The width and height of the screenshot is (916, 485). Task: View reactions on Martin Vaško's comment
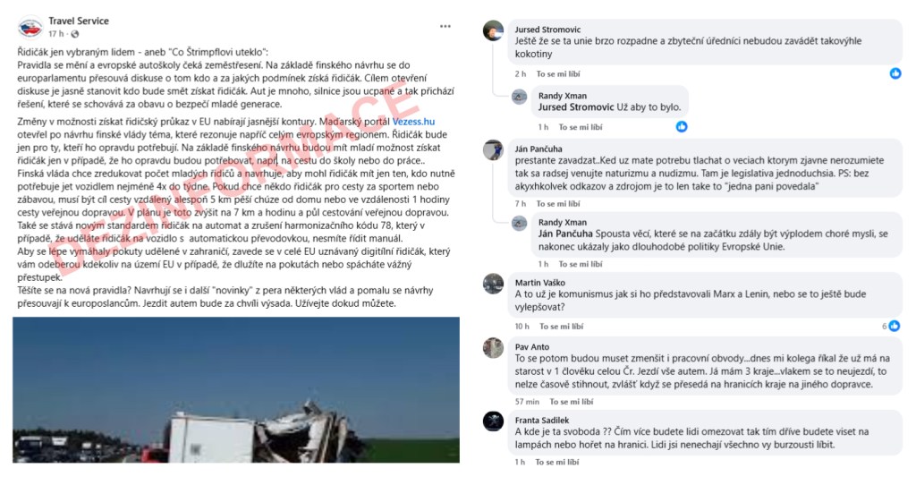point(891,326)
